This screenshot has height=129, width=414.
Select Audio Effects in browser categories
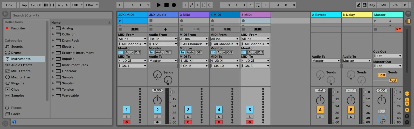pos(22,65)
